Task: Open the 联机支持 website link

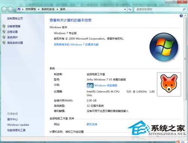Action: (x=92, y=125)
